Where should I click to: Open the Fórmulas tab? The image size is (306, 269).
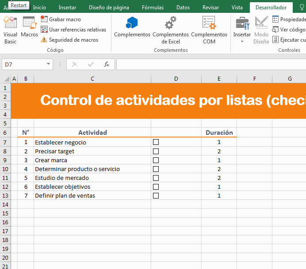click(x=153, y=8)
